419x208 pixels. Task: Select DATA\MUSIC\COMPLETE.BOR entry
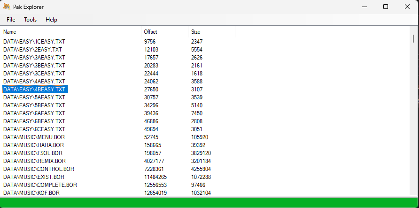point(40,185)
